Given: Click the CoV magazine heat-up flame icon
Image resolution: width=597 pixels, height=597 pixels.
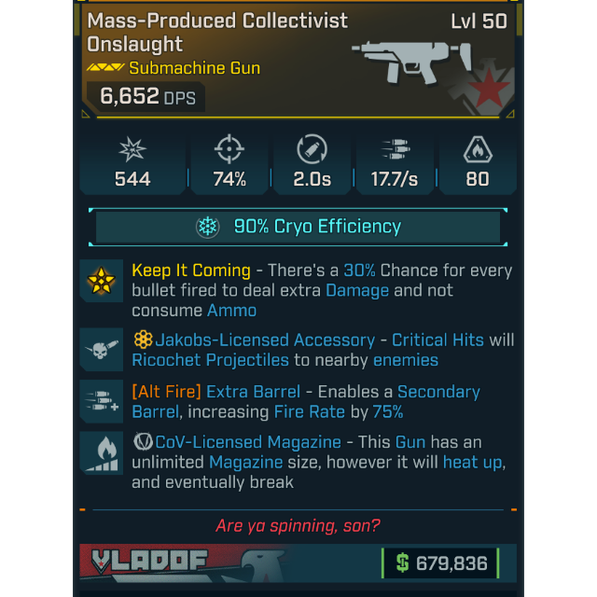Looking at the screenshot, I should (x=102, y=453).
